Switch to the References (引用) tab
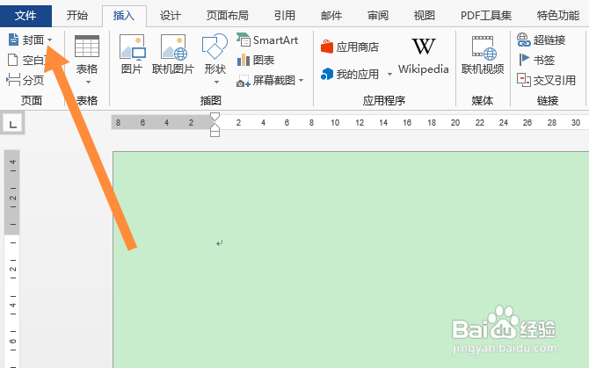 point(284,16)
